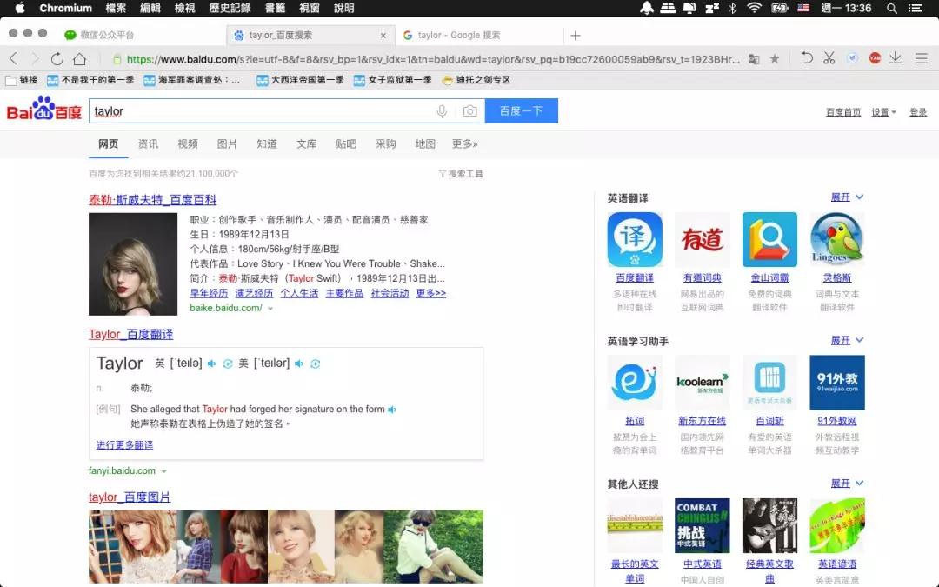Open camera image search icon
939x587 pixels.
coord(470,111)
